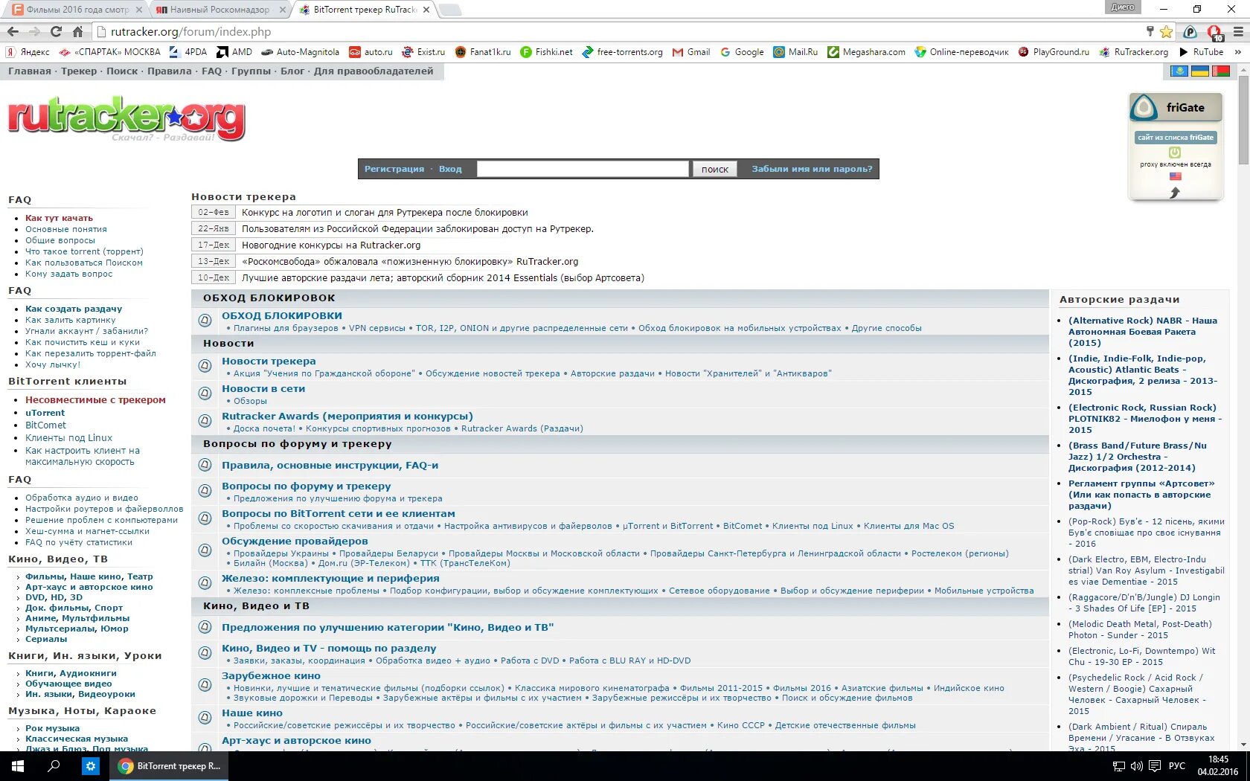Click the volume icon in system tray
The image size is (1250, 781).
(x=1136, y=766)
